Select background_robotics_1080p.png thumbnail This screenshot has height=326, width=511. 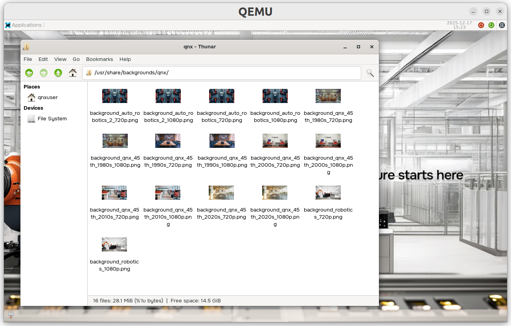coord(114,245)
